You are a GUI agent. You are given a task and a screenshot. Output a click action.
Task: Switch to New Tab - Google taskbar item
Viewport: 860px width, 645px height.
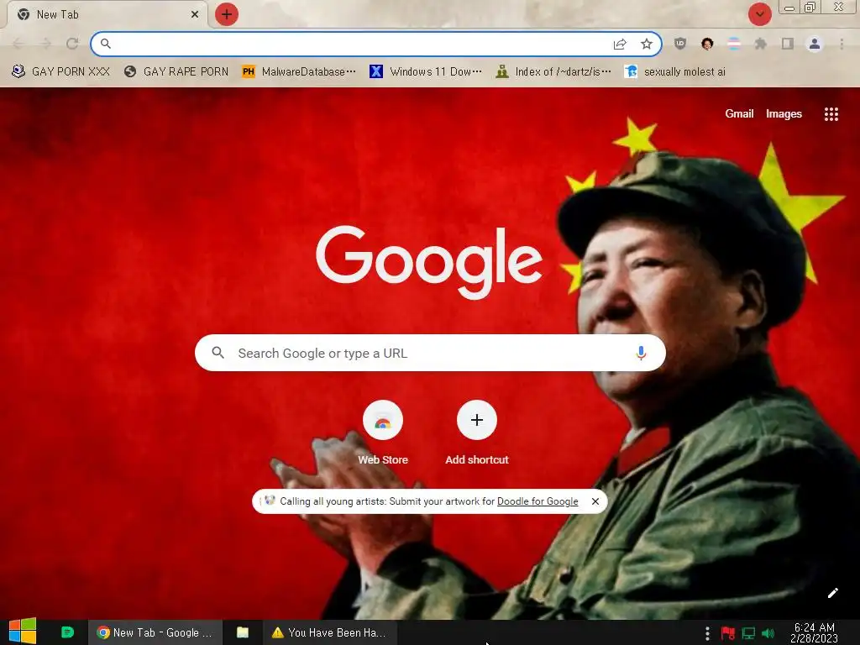[x=155, y=632]
